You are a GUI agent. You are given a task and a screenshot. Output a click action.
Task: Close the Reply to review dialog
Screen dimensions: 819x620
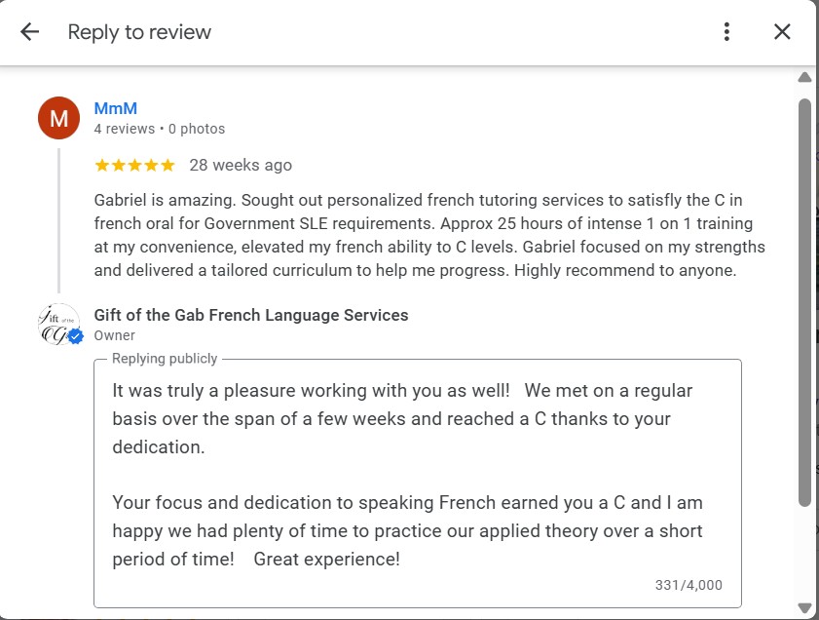(x=782, y=31)
